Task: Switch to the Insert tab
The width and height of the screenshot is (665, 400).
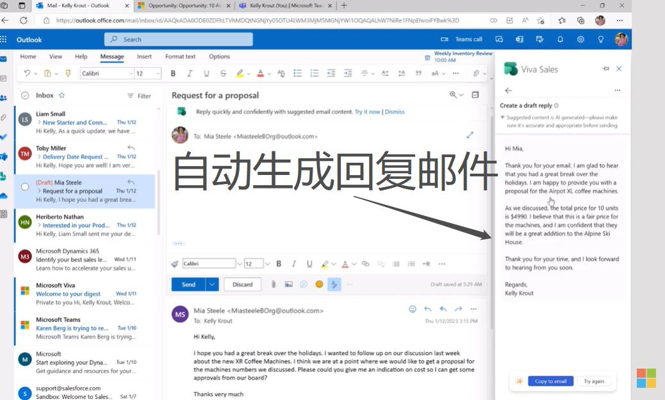Action: coord(144,56)
